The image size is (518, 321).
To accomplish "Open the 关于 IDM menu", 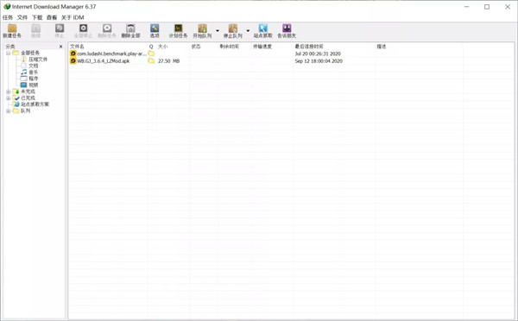I will 73,17.
